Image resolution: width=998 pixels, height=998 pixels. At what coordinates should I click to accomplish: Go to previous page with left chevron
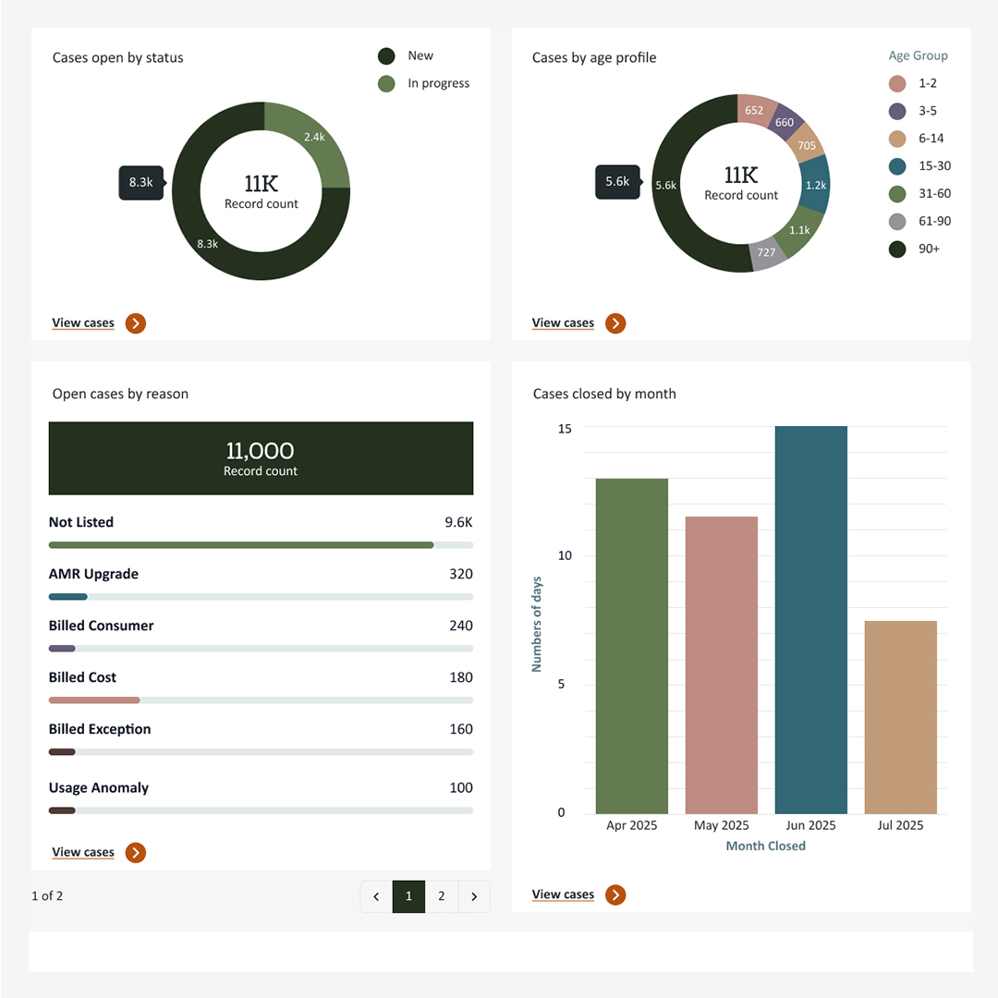[x=376, y=896]
